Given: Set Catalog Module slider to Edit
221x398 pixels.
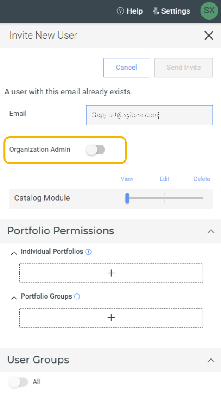Looking at the screenshot, I should click(x=164, y=198).
